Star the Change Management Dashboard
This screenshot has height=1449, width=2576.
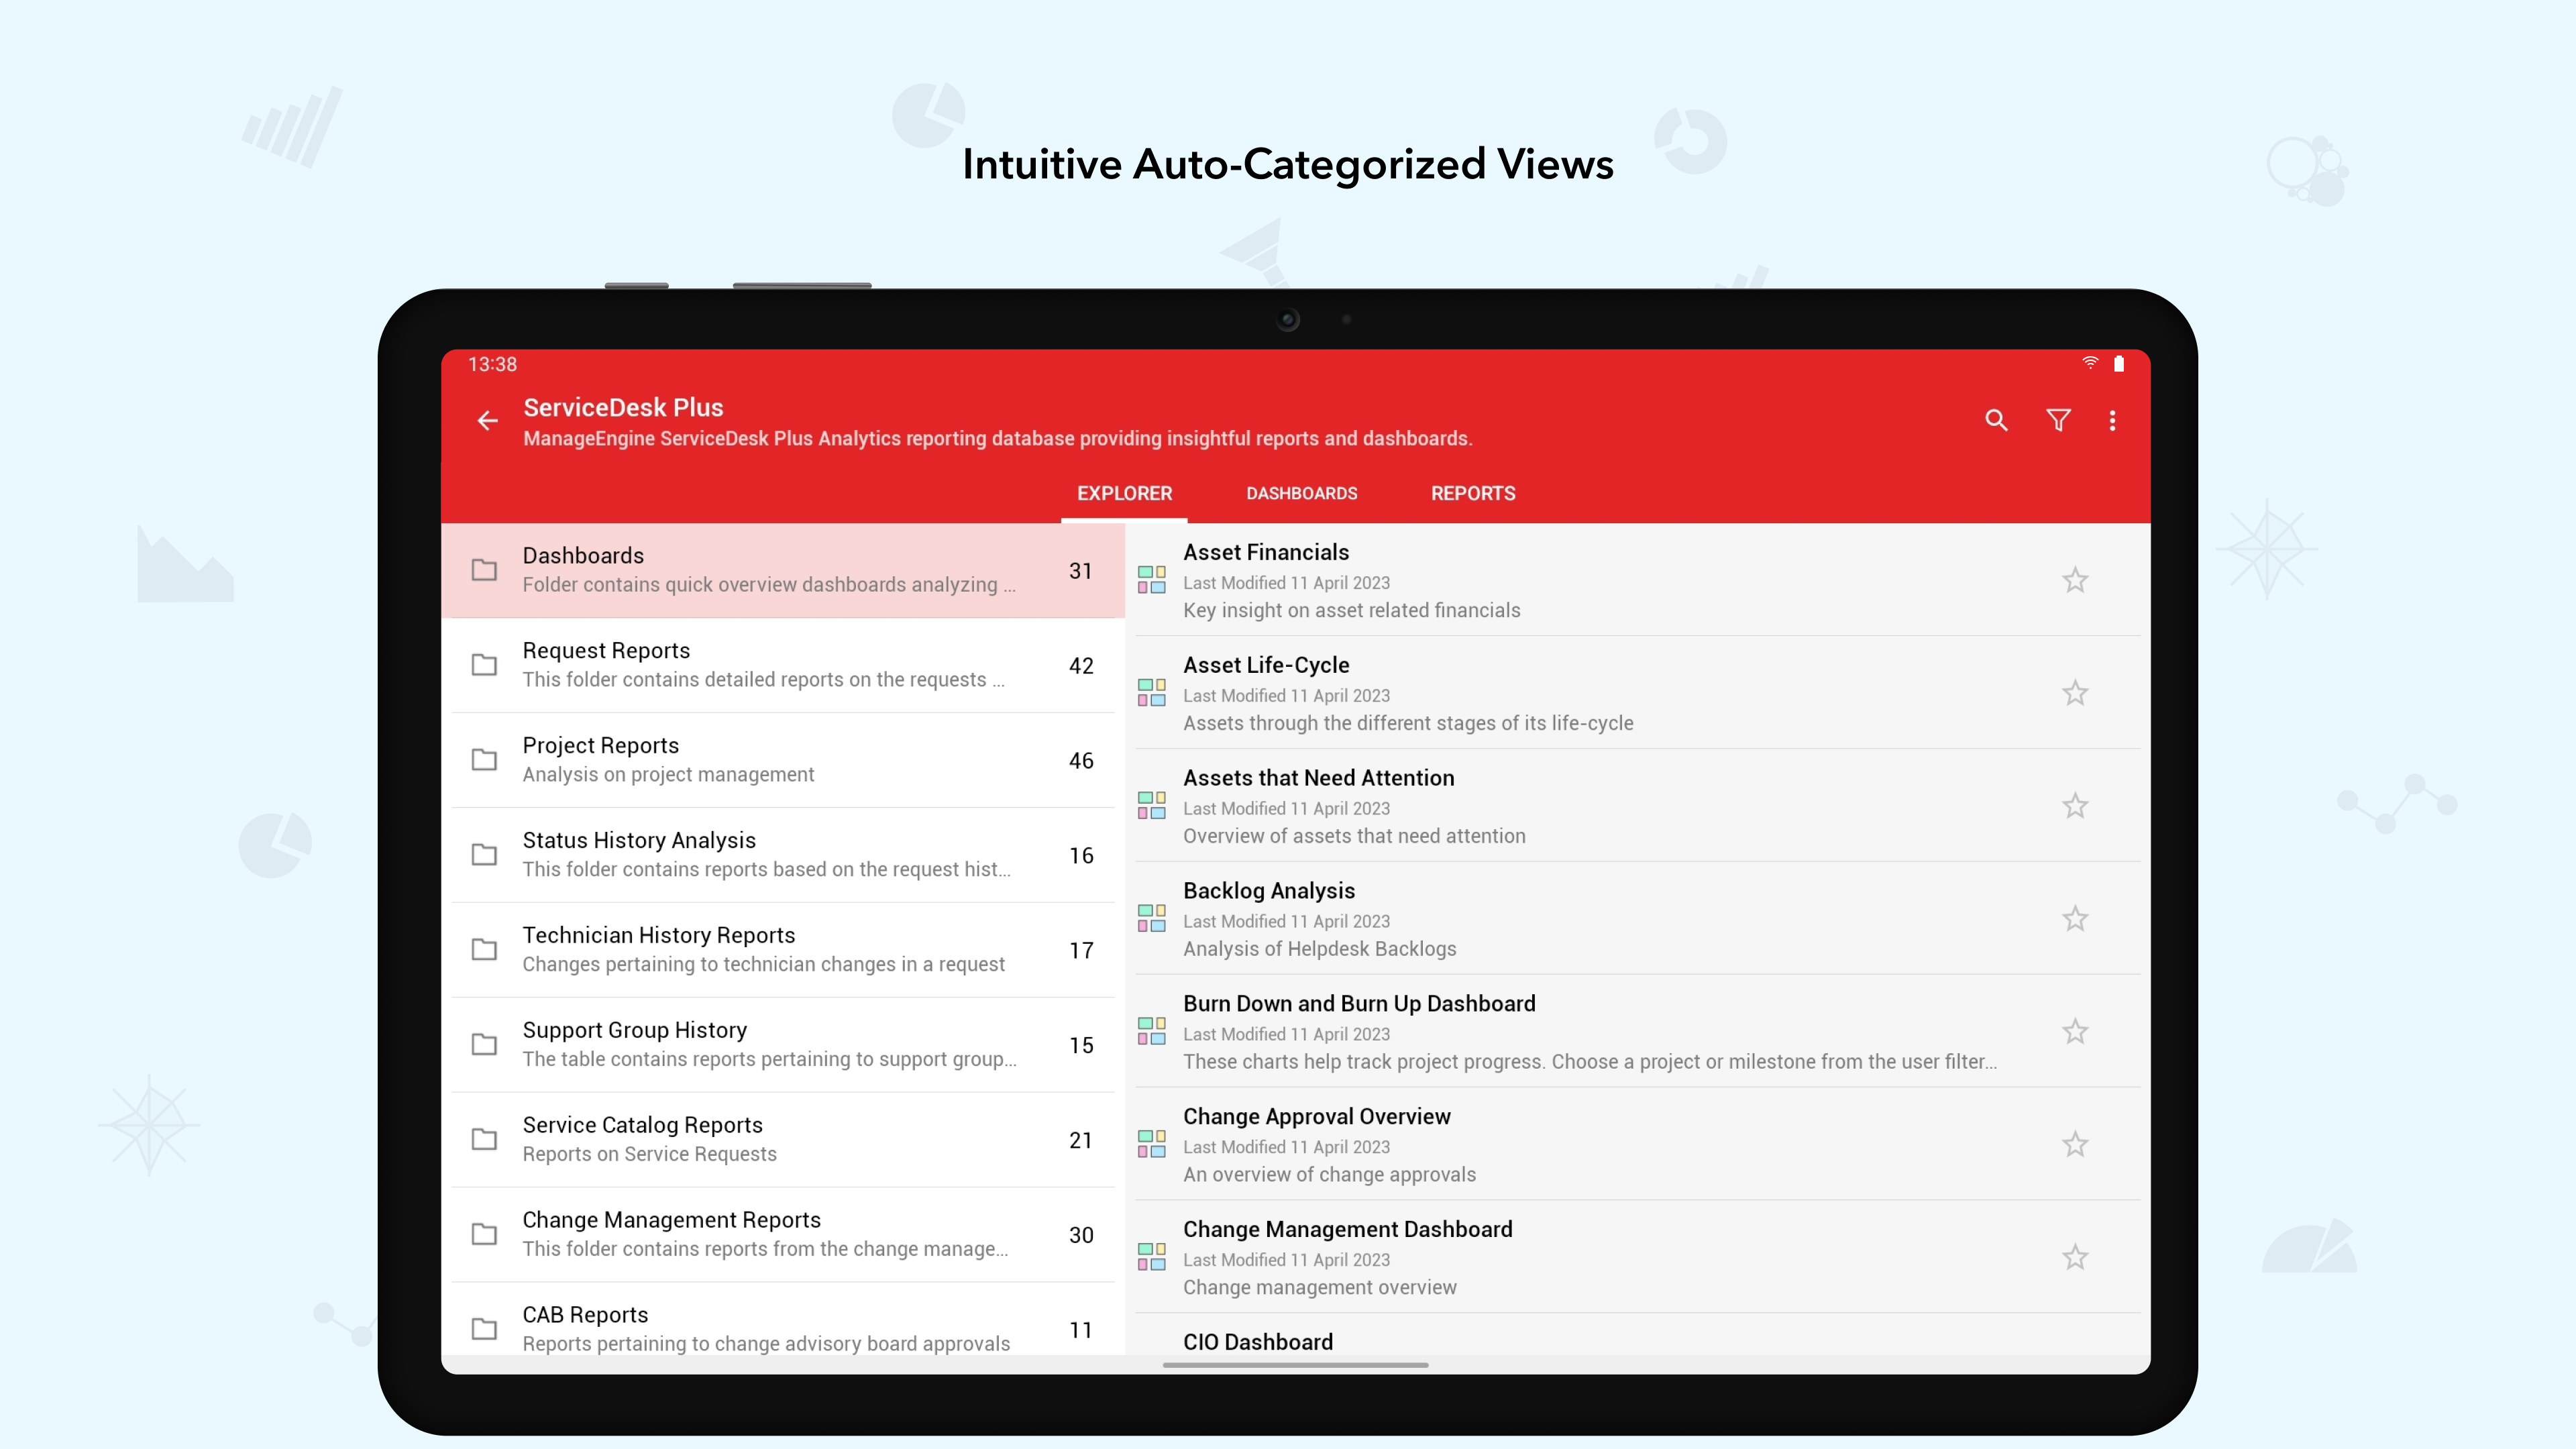(x=2075, y=1257)
